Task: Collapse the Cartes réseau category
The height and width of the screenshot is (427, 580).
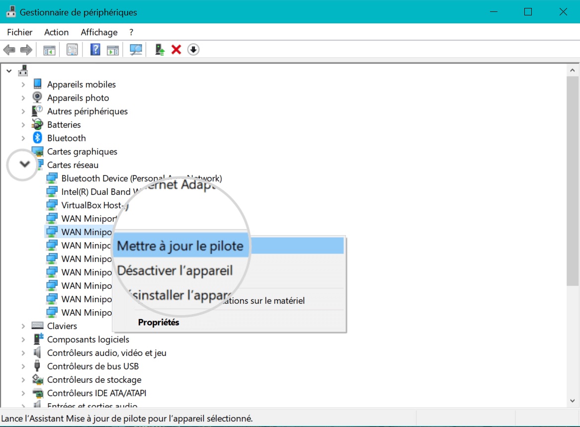Action: [24, 164]
